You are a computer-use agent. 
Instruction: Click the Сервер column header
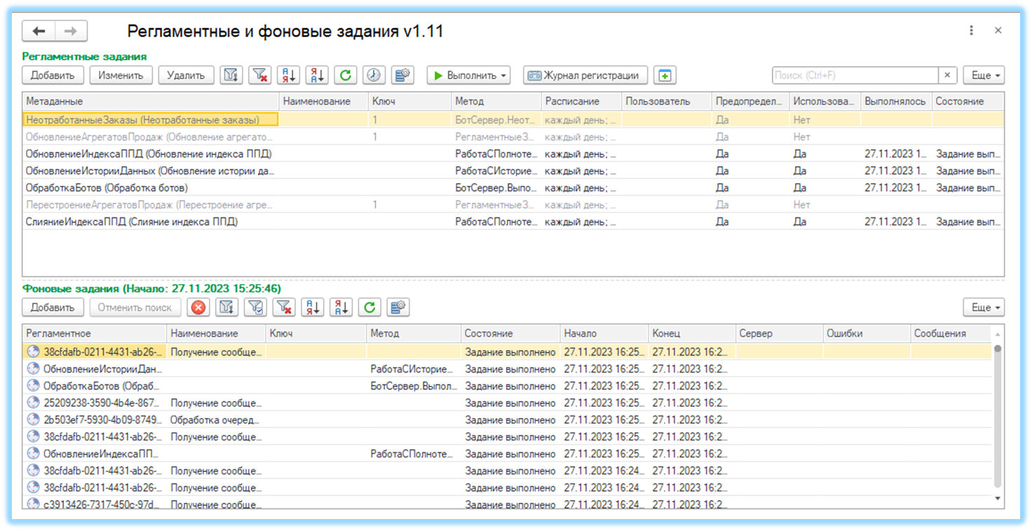[x=778, y=334]
